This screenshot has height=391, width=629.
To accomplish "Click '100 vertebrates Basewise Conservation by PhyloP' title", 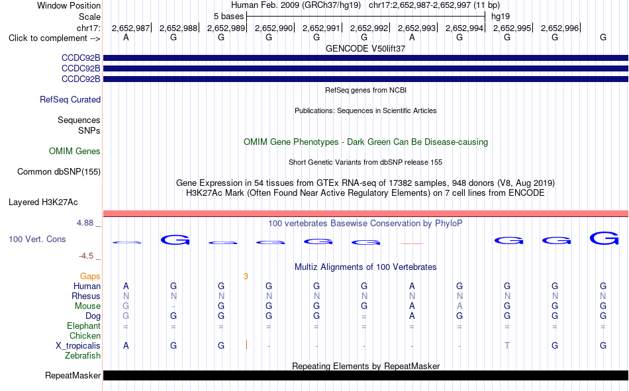I will pyautogui.click(x=365, y=224).
